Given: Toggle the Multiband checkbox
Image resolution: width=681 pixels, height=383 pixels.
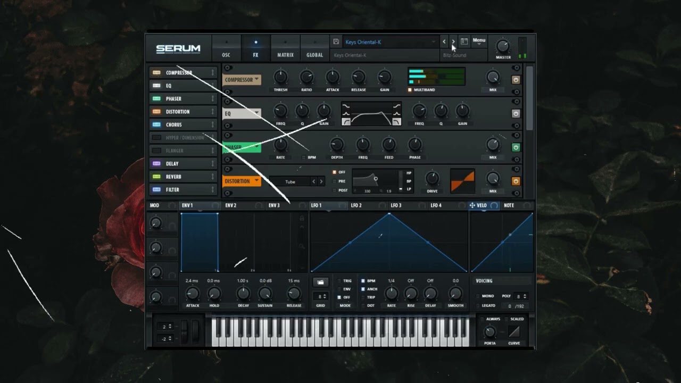Looking at the screenshot, I should (x=410, y=90).
